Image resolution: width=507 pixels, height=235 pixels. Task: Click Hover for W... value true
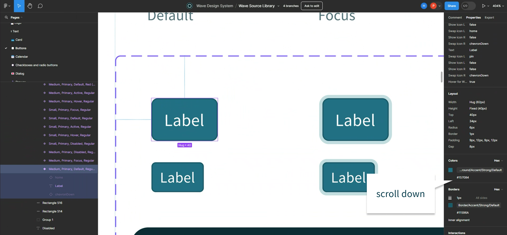pos(472,82)
